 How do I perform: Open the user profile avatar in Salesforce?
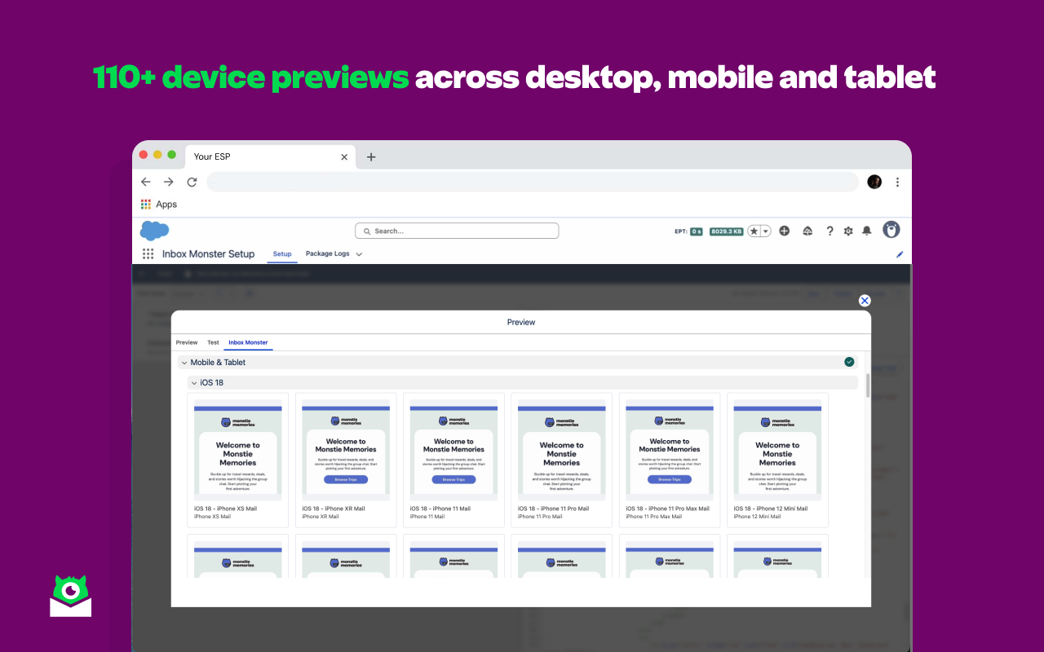click(891, 230)
